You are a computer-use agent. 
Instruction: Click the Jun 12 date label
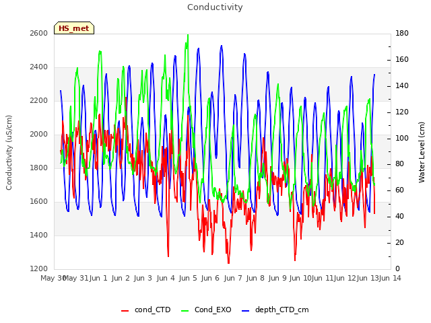coord(345,278)
